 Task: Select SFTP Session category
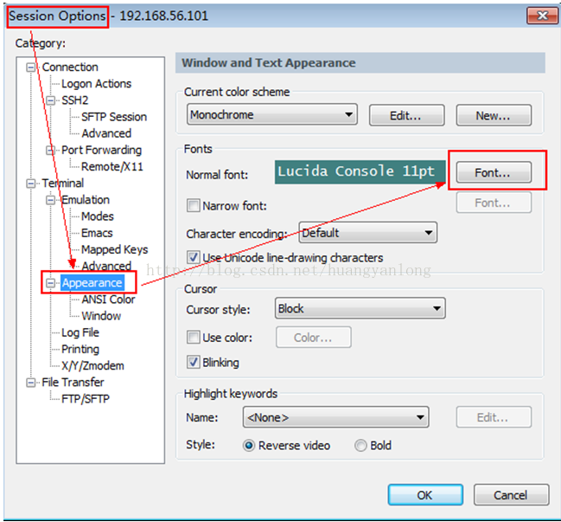click(x=114, y=117)
